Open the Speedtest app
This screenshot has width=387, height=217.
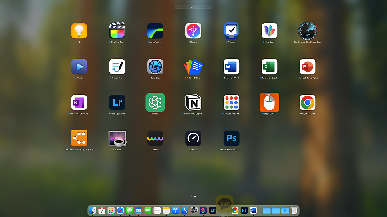[193, 138]
